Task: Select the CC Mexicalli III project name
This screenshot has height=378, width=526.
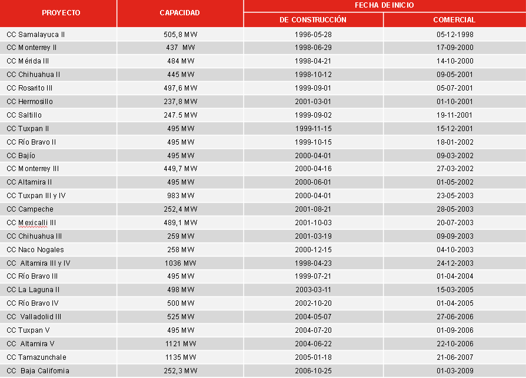Action: pos(31,223)
